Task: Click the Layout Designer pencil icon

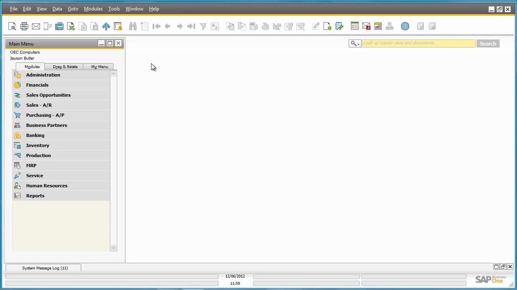Action: (x=316, y=27)
